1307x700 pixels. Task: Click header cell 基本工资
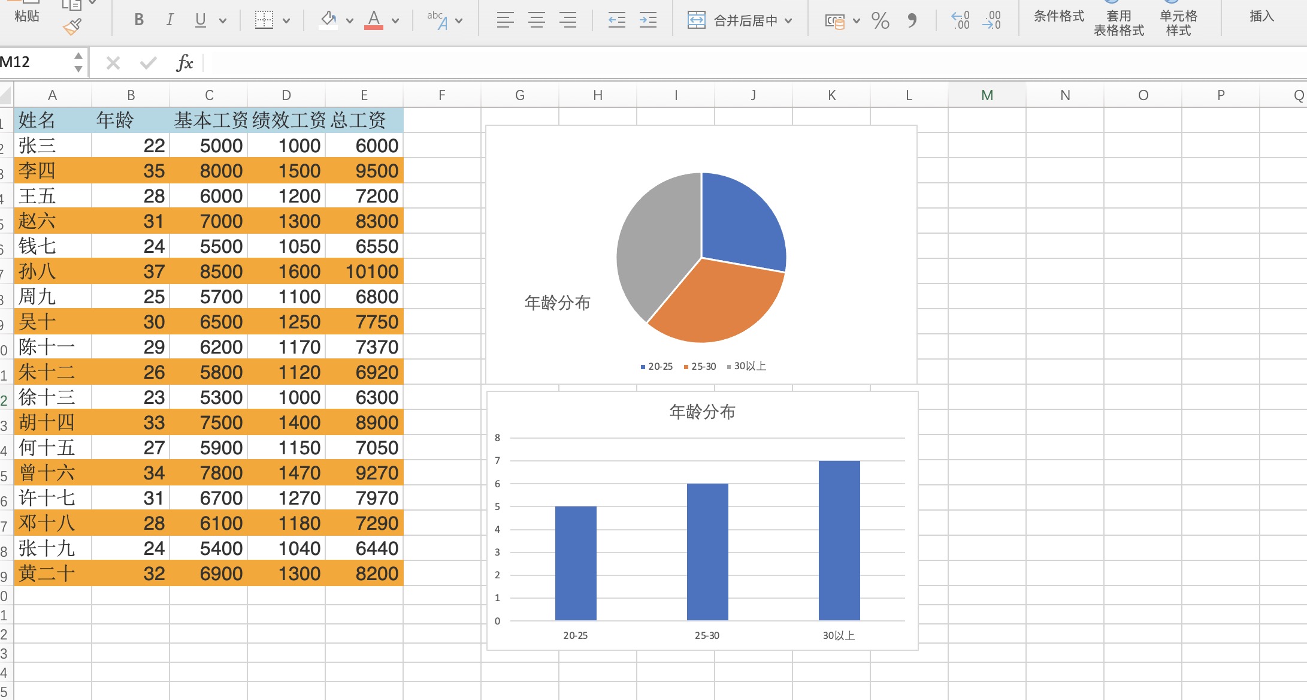(x=208, y=120)
